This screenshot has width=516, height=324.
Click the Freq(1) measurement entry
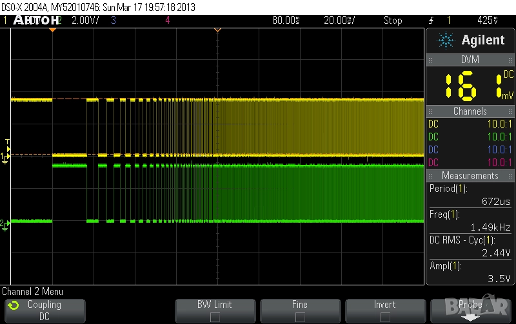pos(470,220)
